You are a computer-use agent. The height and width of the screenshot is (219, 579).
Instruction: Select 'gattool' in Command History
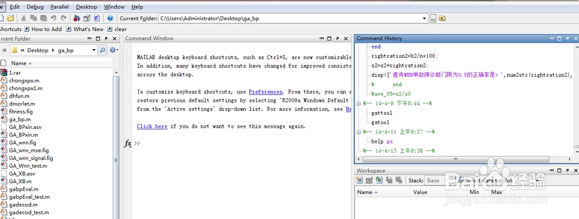pyautogui.click(x=382, y=113)
